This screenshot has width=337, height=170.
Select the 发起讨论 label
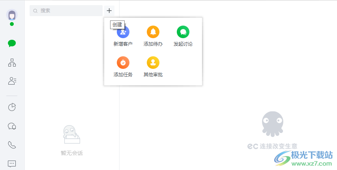[183, 44]
